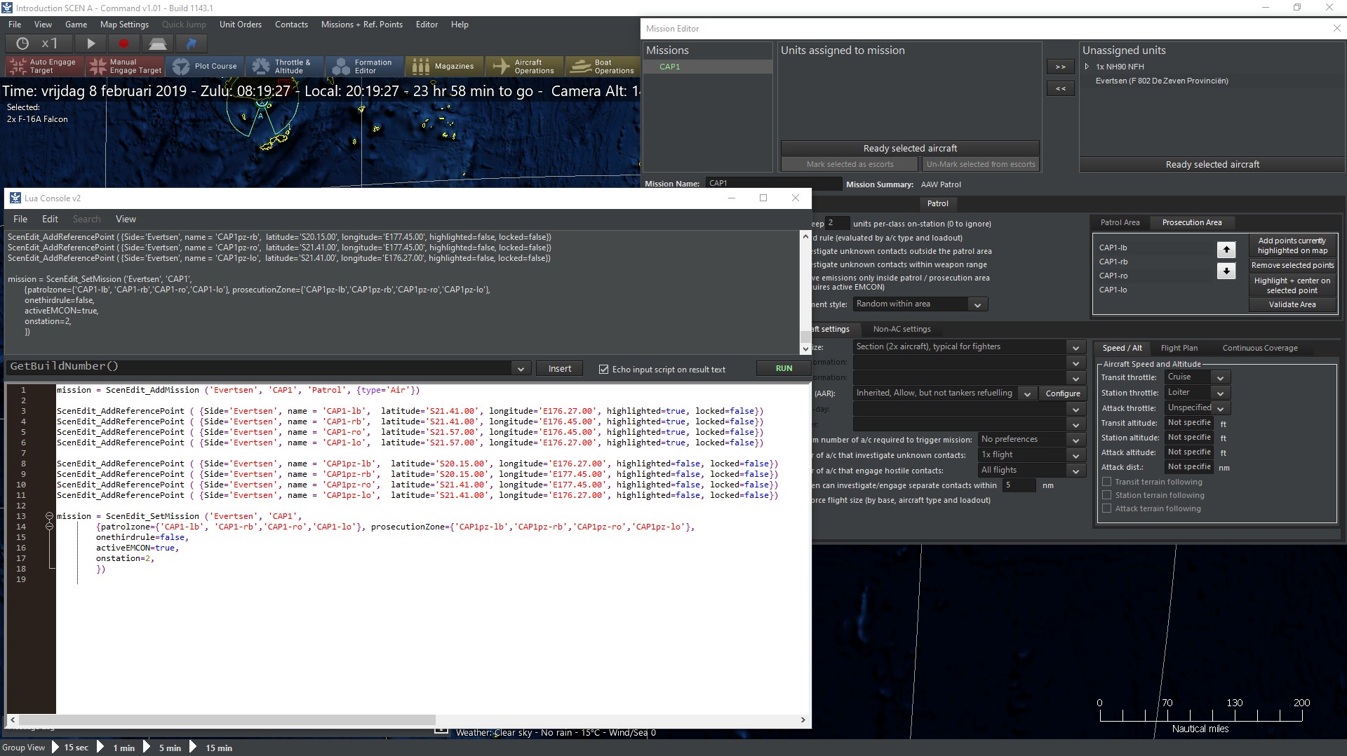Click Validate Area button
Viewport: 1347px width, 756px height.
coord(1292,304)
